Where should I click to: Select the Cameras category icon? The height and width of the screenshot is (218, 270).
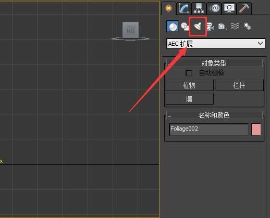click(210, 27)
